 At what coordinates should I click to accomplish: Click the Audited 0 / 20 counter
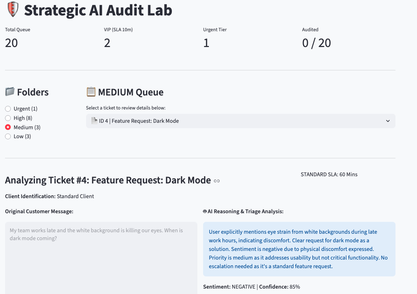click(x=316, y=43)
